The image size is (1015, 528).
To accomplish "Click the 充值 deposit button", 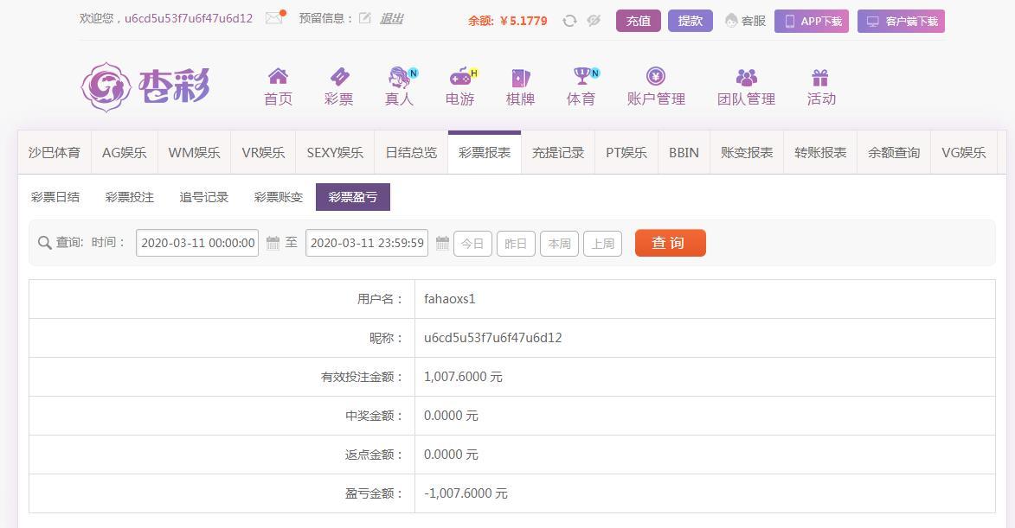I will click(639, 21).
